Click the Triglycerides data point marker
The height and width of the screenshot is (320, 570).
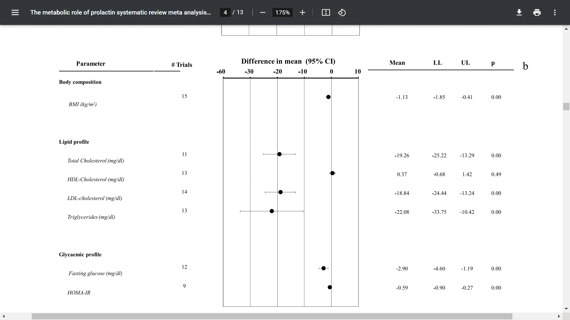click(x=272, y=211)
